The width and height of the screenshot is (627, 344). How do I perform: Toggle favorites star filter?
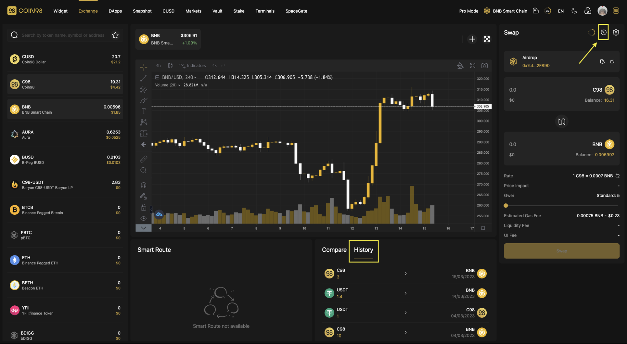point(115,35)
